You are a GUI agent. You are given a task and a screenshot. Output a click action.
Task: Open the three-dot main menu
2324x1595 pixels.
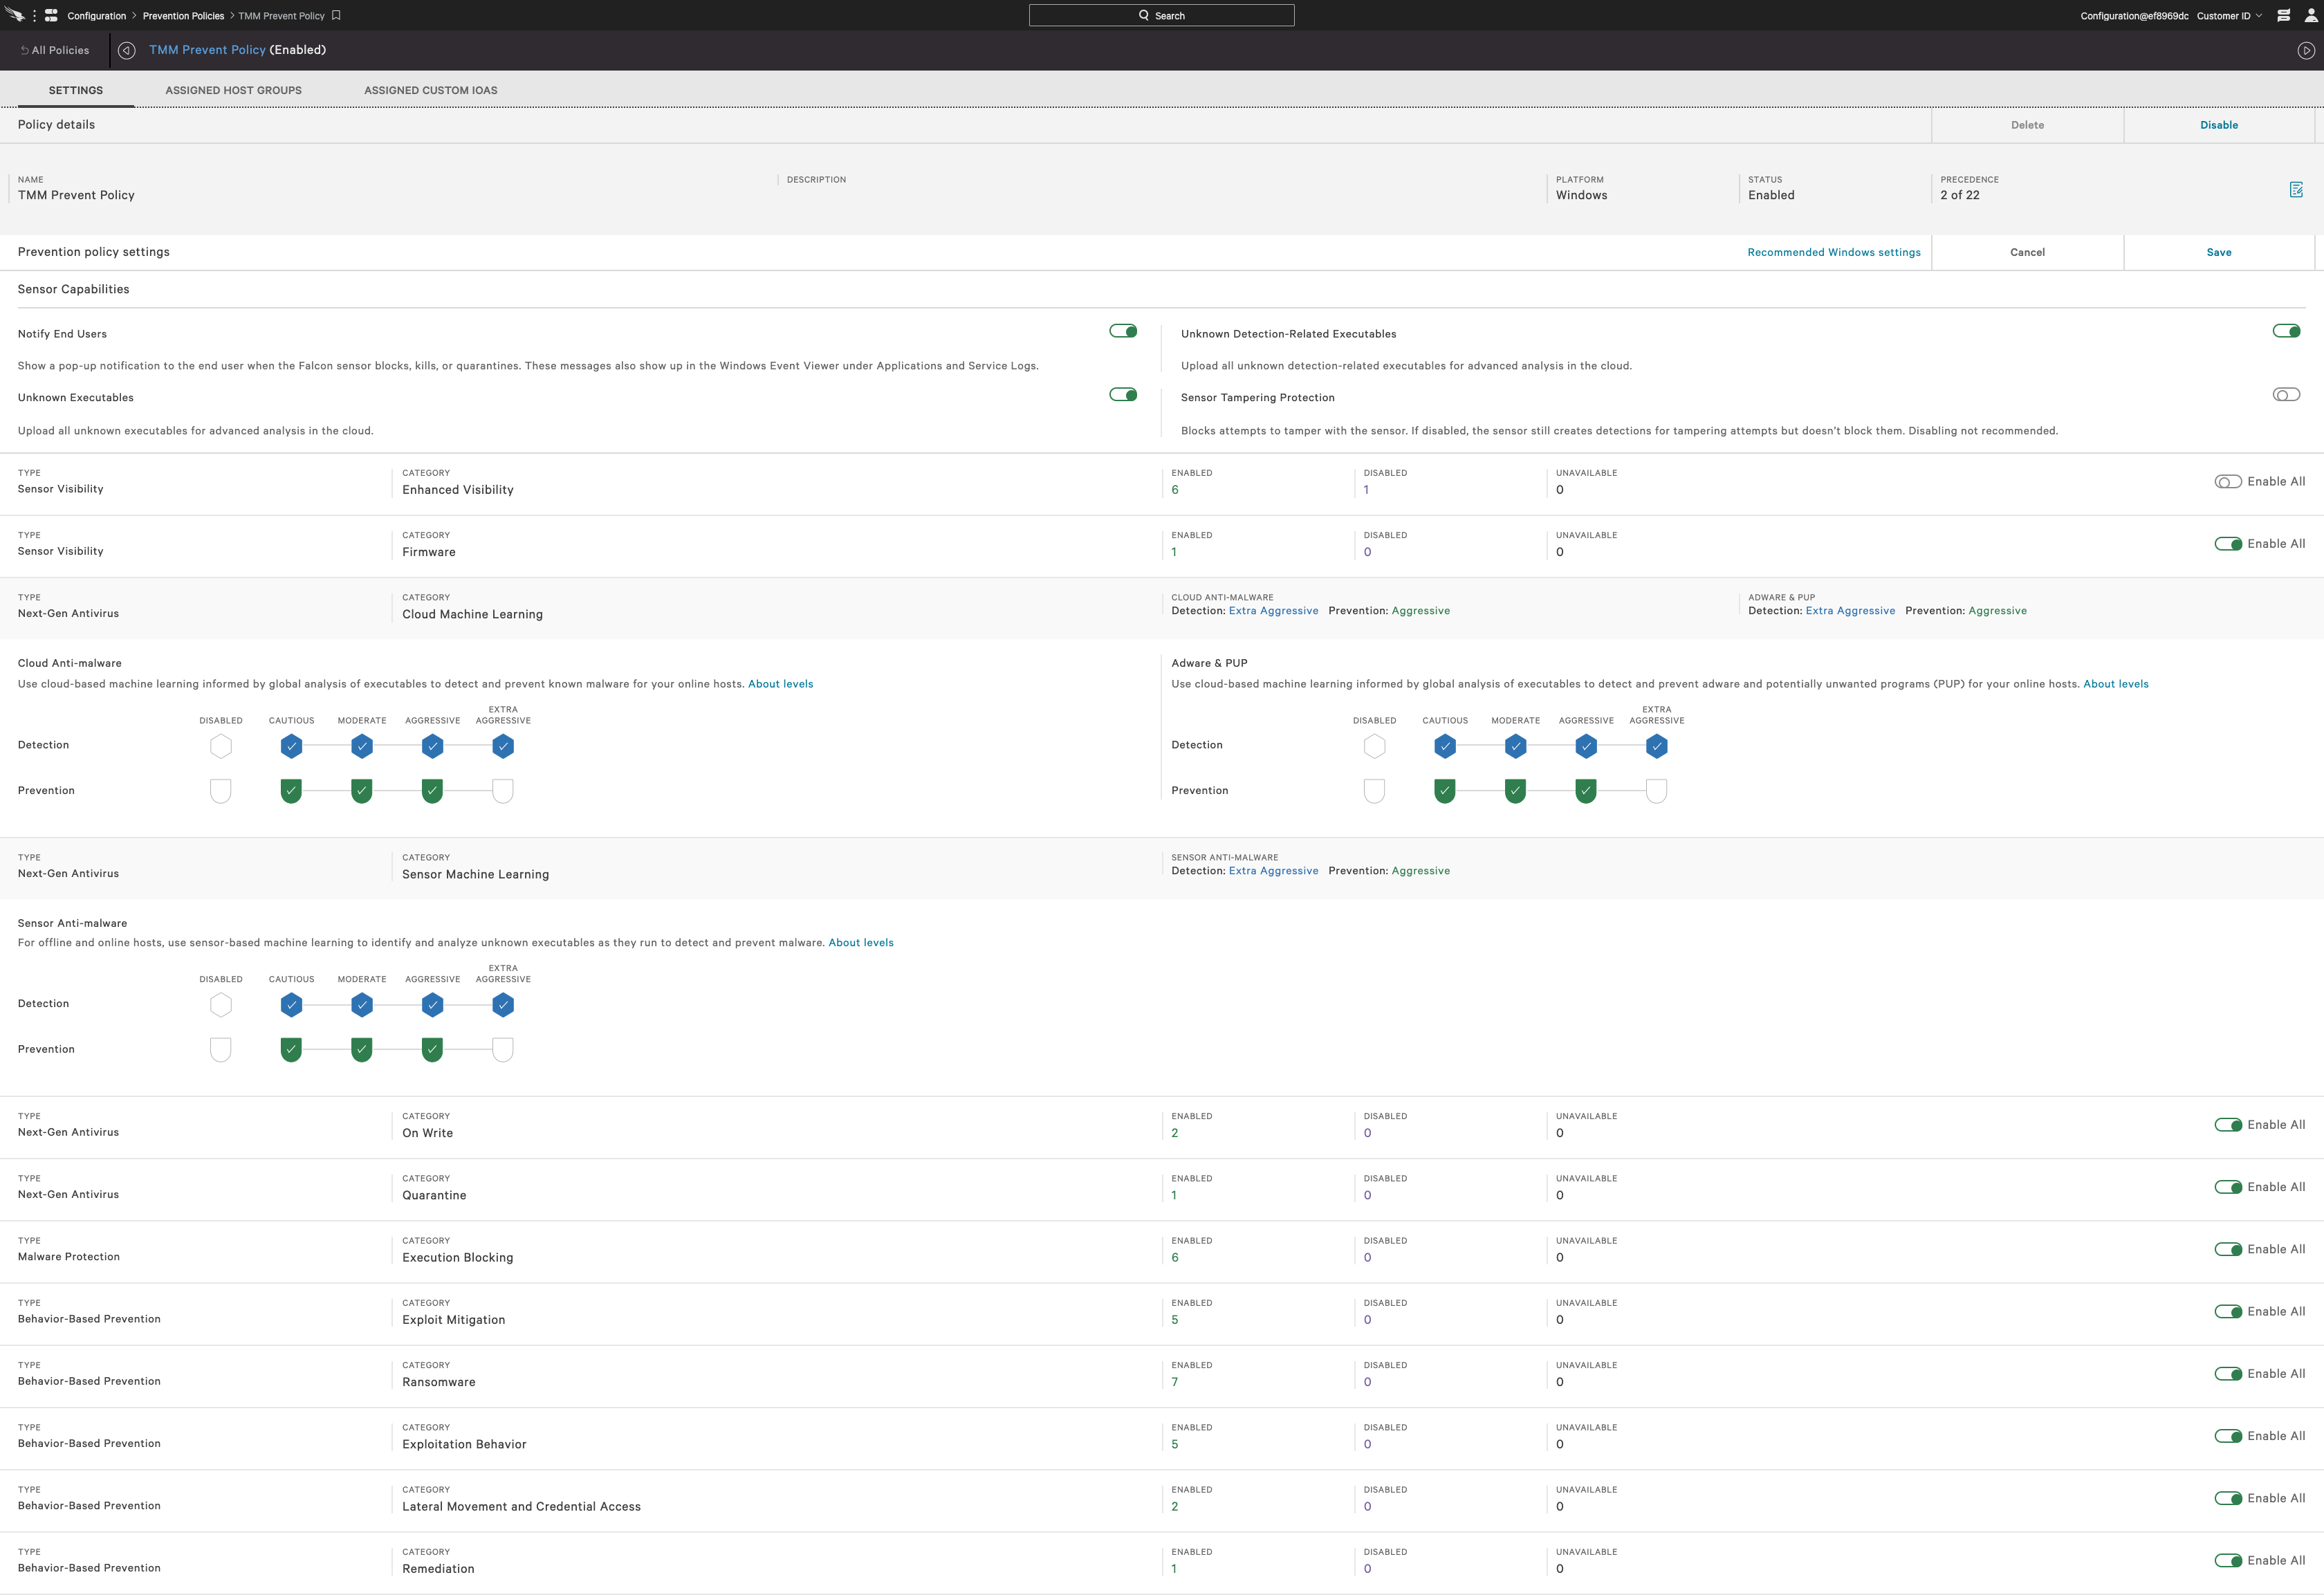[34, 15]
